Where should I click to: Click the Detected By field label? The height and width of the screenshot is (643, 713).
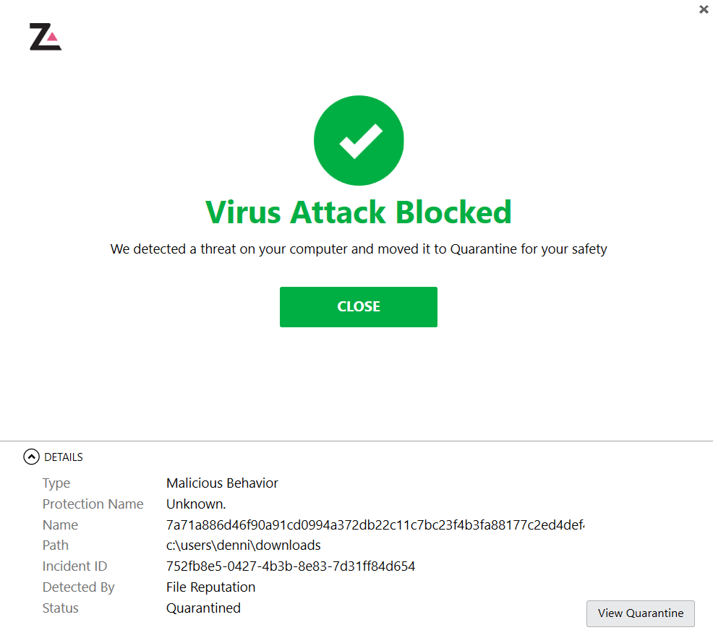click(78, 587)
